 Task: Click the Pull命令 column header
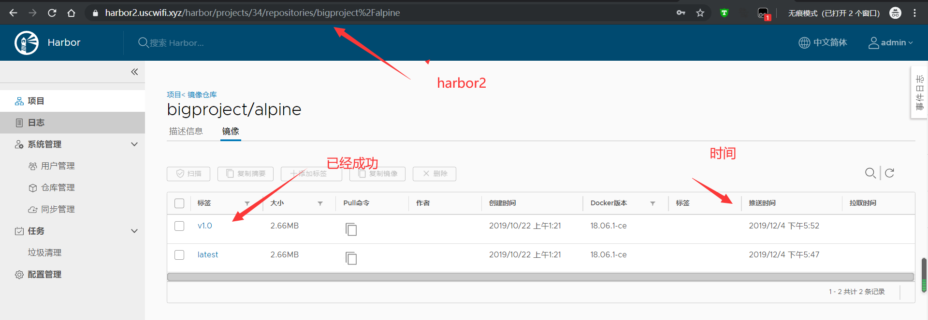tap(356, 203)
